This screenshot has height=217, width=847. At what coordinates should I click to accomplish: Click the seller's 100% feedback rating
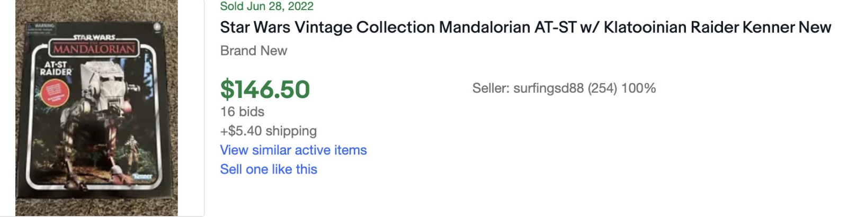pyautogui.click(x=638, y=88)
